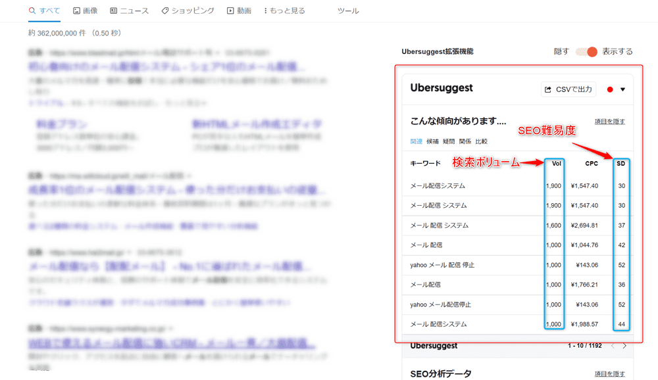The image size is (658, 380).
Task: Select the 比較 tab in Ubersuggest
Action: (482, 140)
